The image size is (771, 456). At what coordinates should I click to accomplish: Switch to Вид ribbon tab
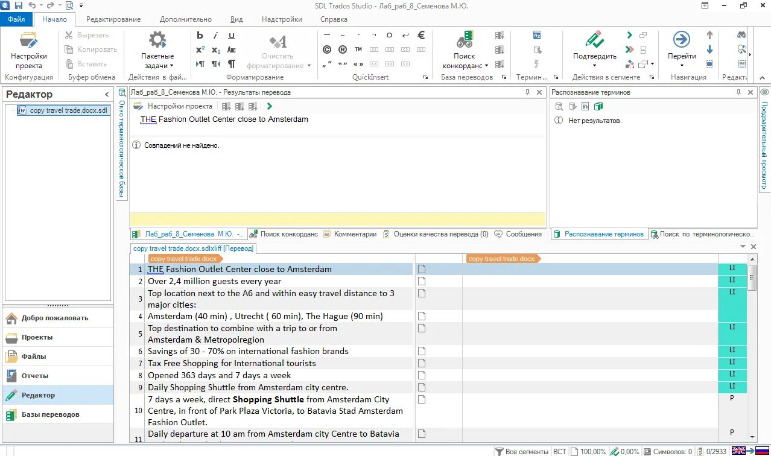tap(236, 19)
